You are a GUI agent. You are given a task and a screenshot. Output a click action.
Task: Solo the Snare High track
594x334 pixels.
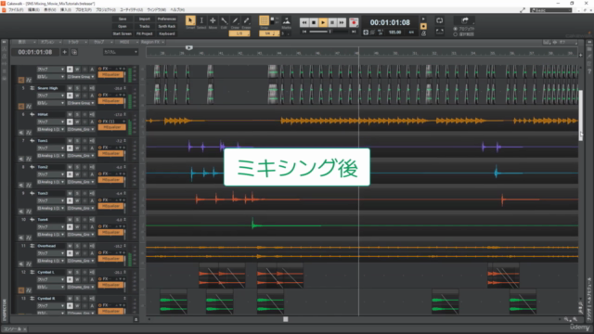[77, 88]
